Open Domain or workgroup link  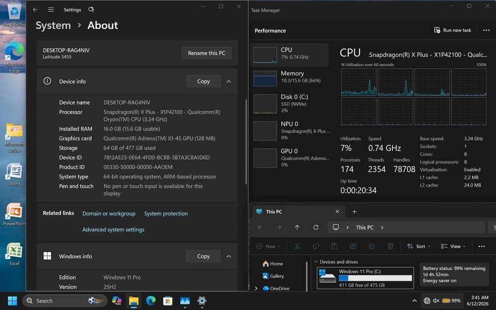point(109,213)
